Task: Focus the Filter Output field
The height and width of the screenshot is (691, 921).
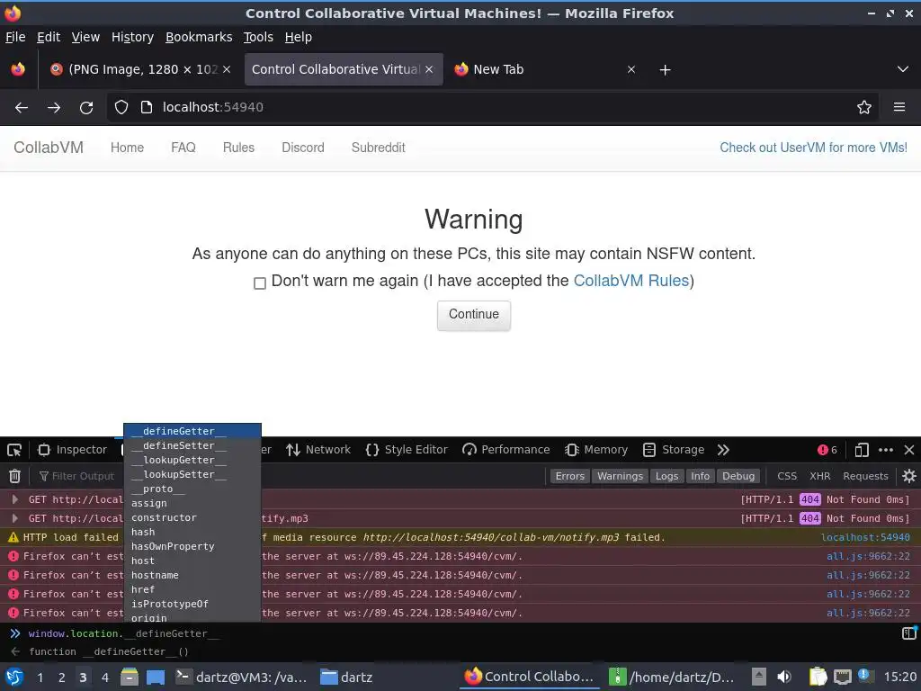Action: [82, 476]
